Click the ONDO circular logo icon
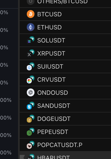This screenshot has height=159, width=111. [31, 93]
